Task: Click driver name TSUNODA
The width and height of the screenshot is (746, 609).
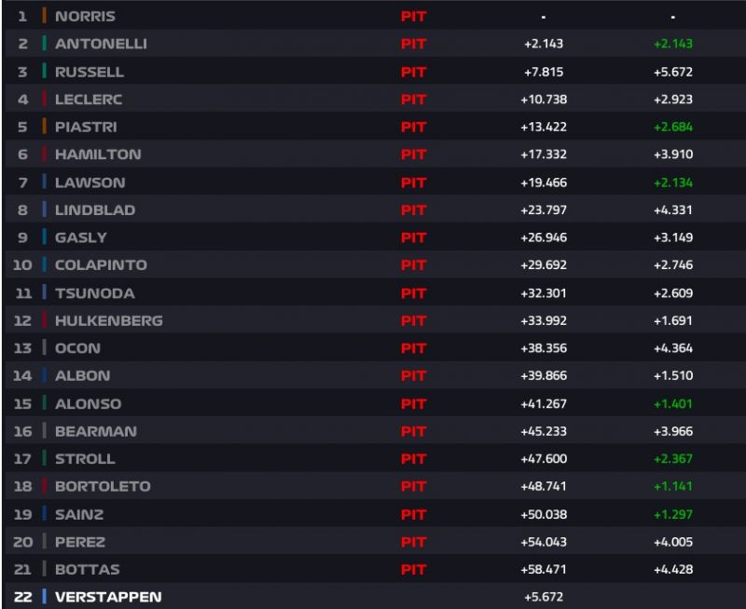Action: point(95,293)
